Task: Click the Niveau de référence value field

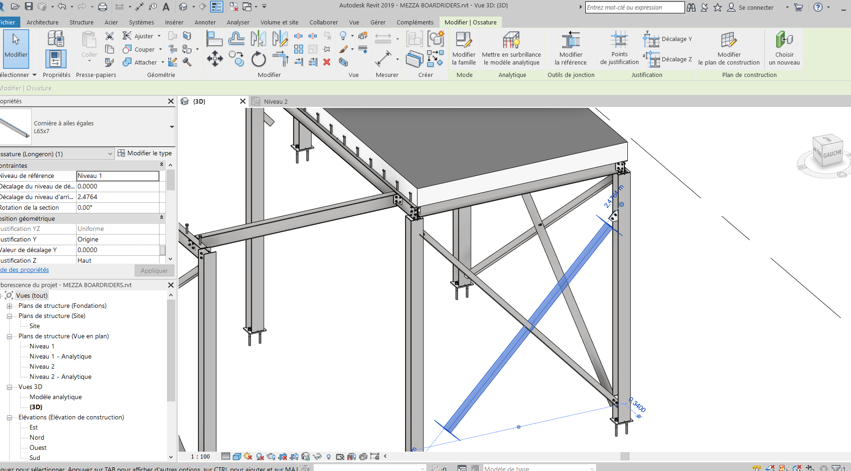Action: pyautogui.click(x=118, y=176)
